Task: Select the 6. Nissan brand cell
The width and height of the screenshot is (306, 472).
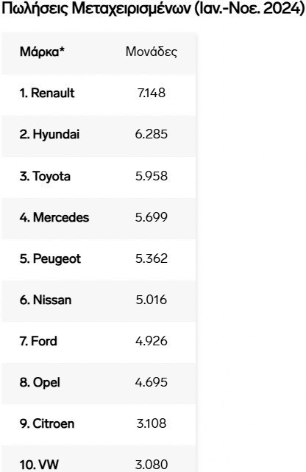Action: click(x=46, y=300)
